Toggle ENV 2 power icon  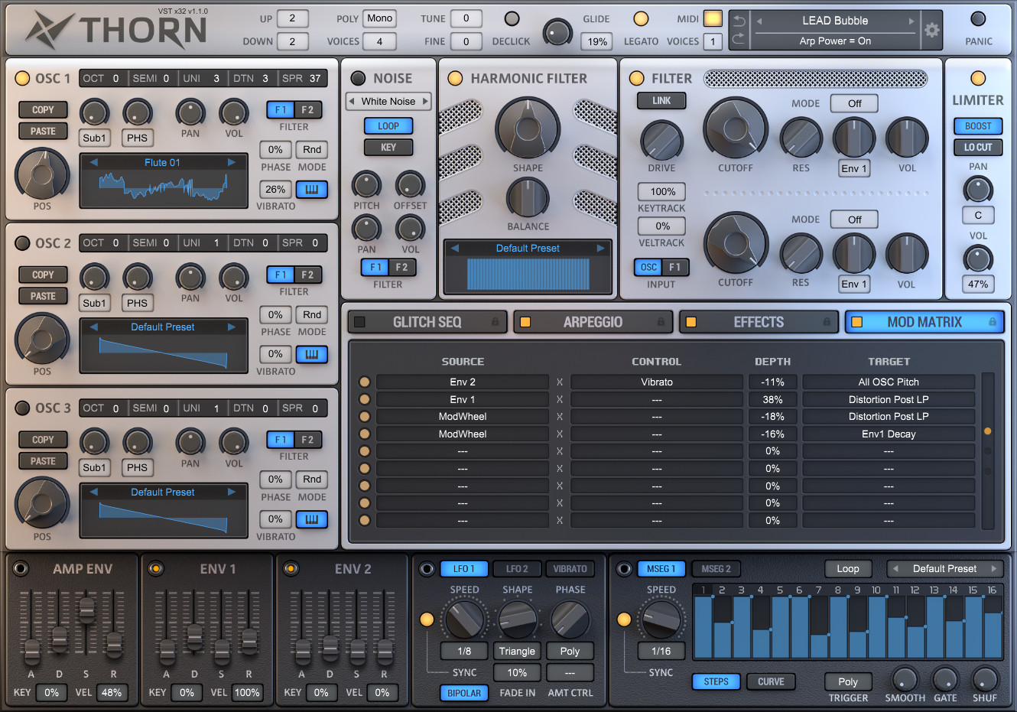[291, 568]
